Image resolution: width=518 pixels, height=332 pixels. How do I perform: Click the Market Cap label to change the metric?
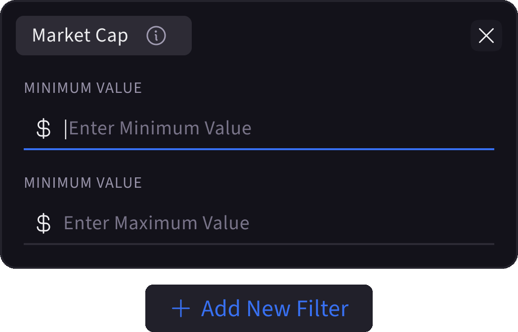(80, 36)
